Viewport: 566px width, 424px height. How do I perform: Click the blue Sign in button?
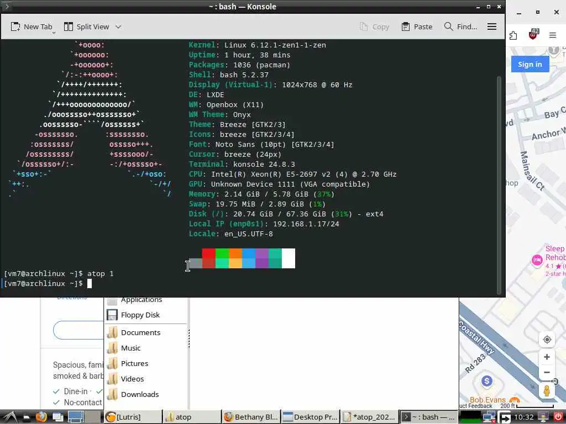[x=530, y=64]
